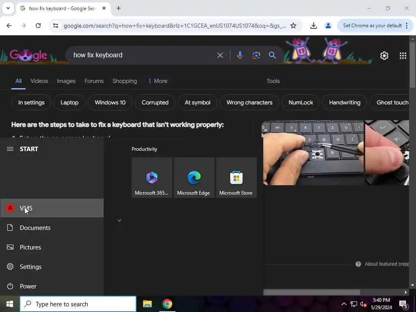Open Pictures from Start menu
This screenshot has width=416, height=312.
[52, 247]
